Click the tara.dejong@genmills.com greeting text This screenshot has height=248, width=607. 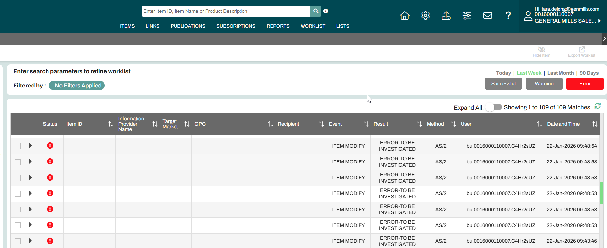tap(567, 9)
